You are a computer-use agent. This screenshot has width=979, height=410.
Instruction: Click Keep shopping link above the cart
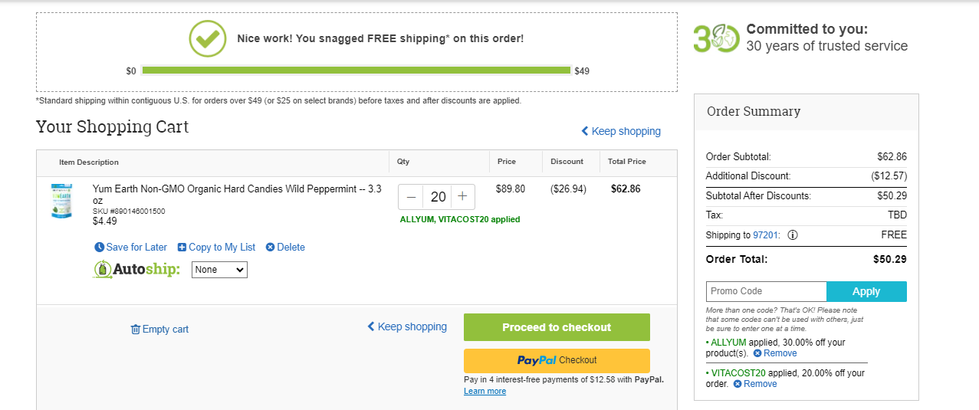(x=621, y=131)
